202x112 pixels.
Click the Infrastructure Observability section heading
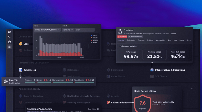pos(34,63)
